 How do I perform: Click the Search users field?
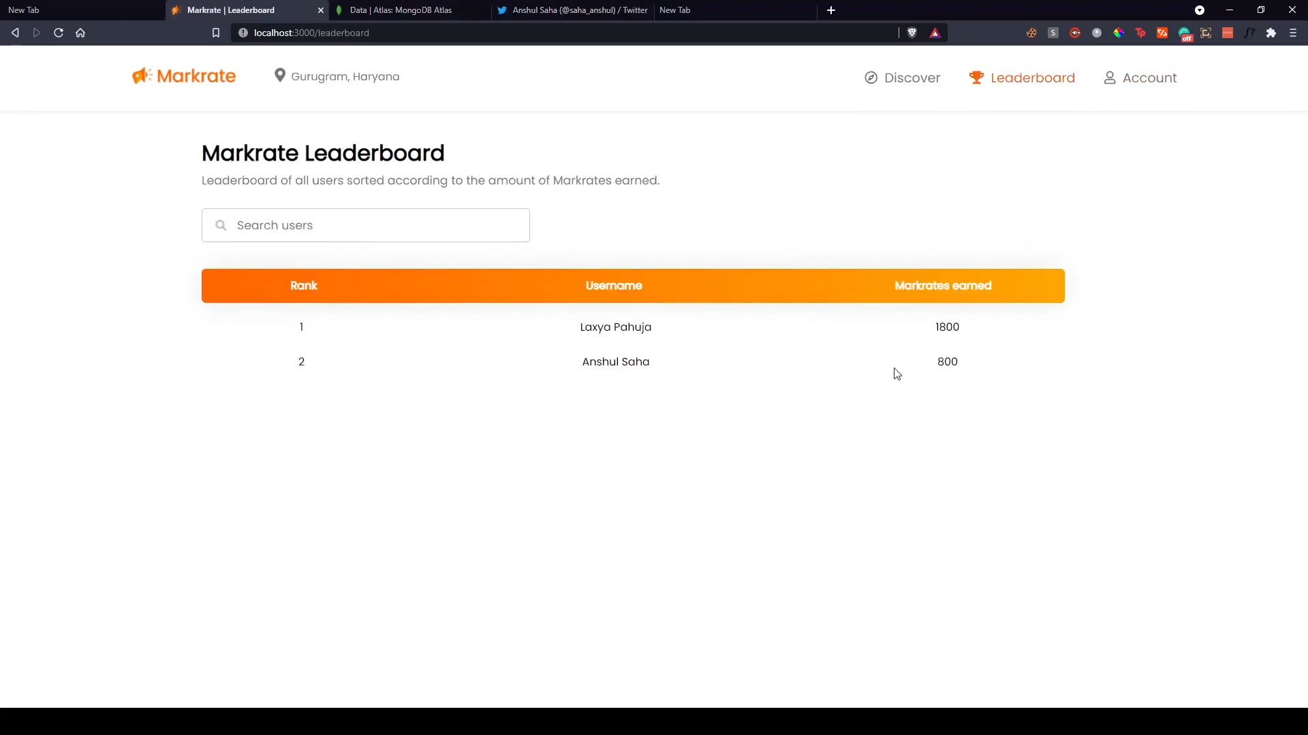tap(366, 225)
